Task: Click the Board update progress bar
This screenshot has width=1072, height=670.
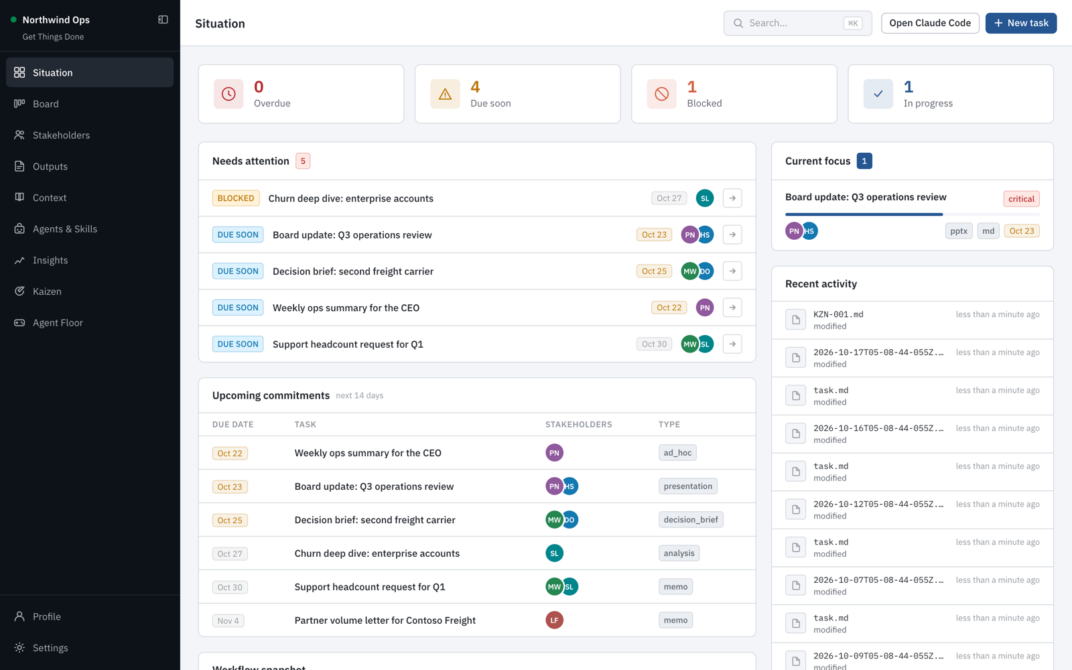Action: click(x=912, y=214)
